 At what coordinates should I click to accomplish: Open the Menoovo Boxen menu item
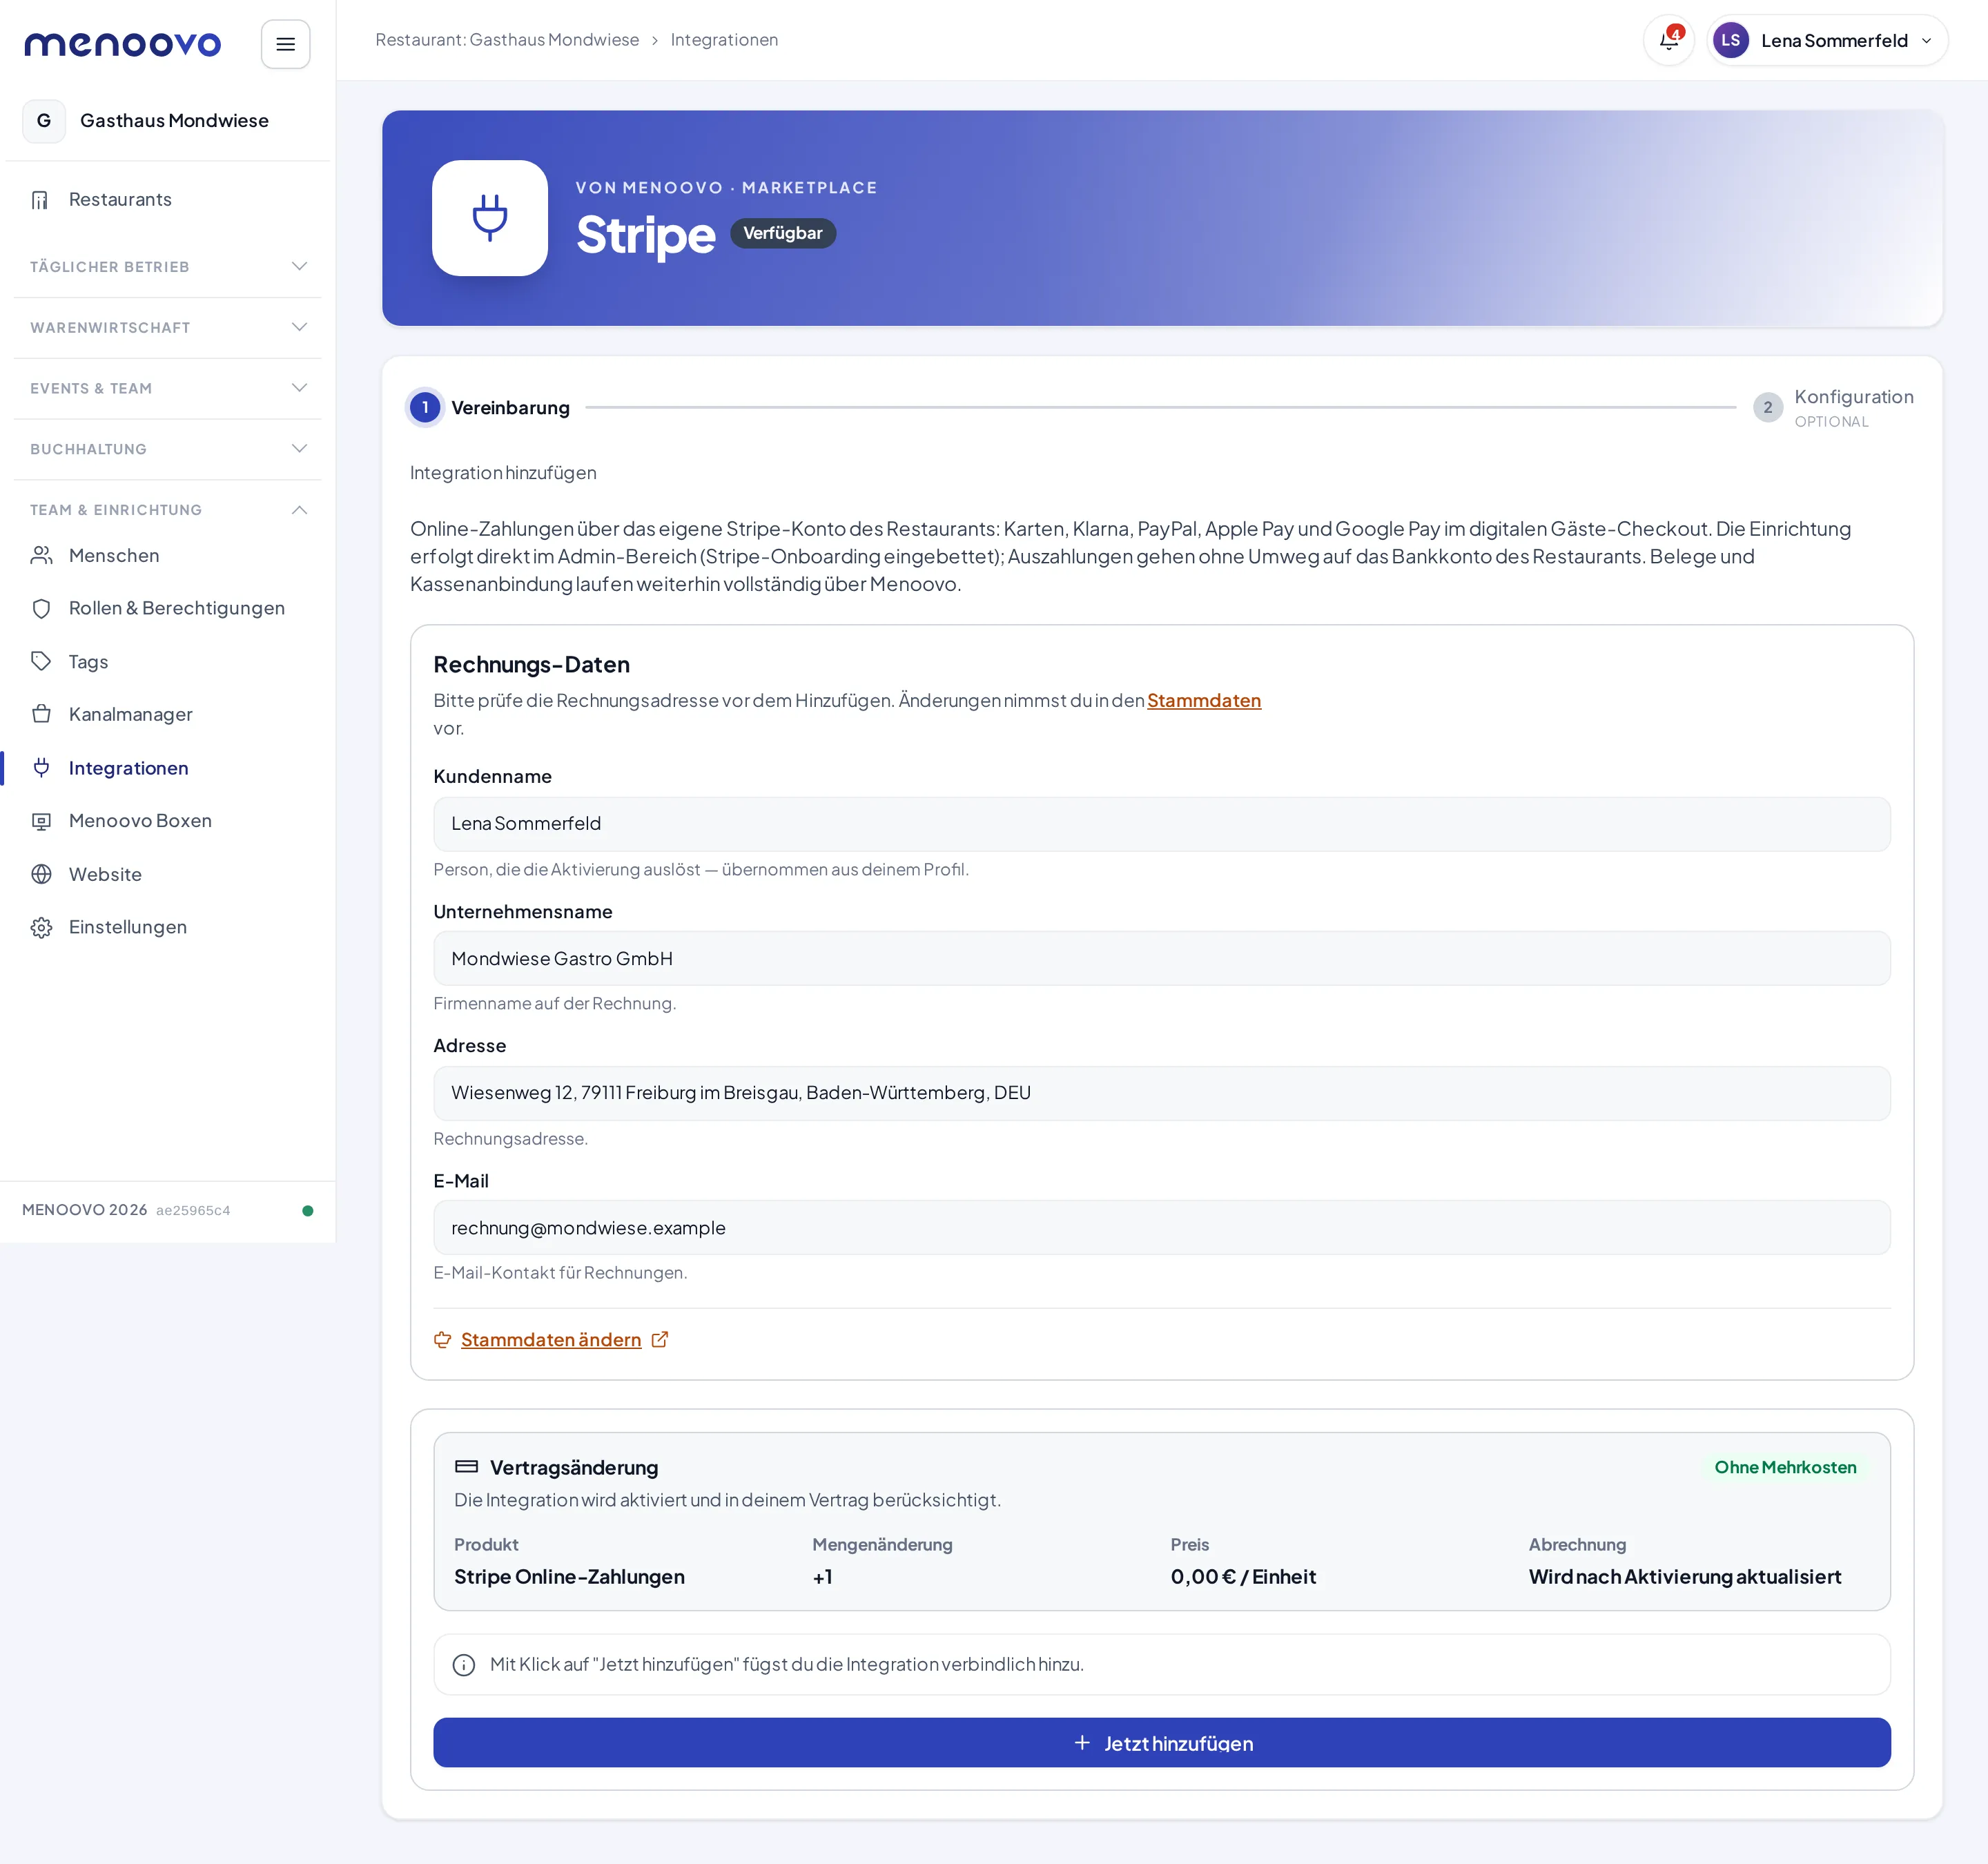pyautogui.click(x=168, y=821)
